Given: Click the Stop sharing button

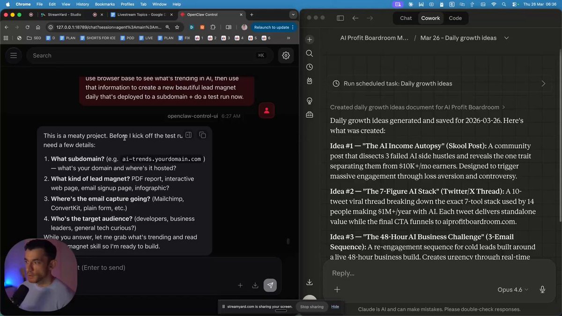Looking at the screenshot, I should pos(311,307).
